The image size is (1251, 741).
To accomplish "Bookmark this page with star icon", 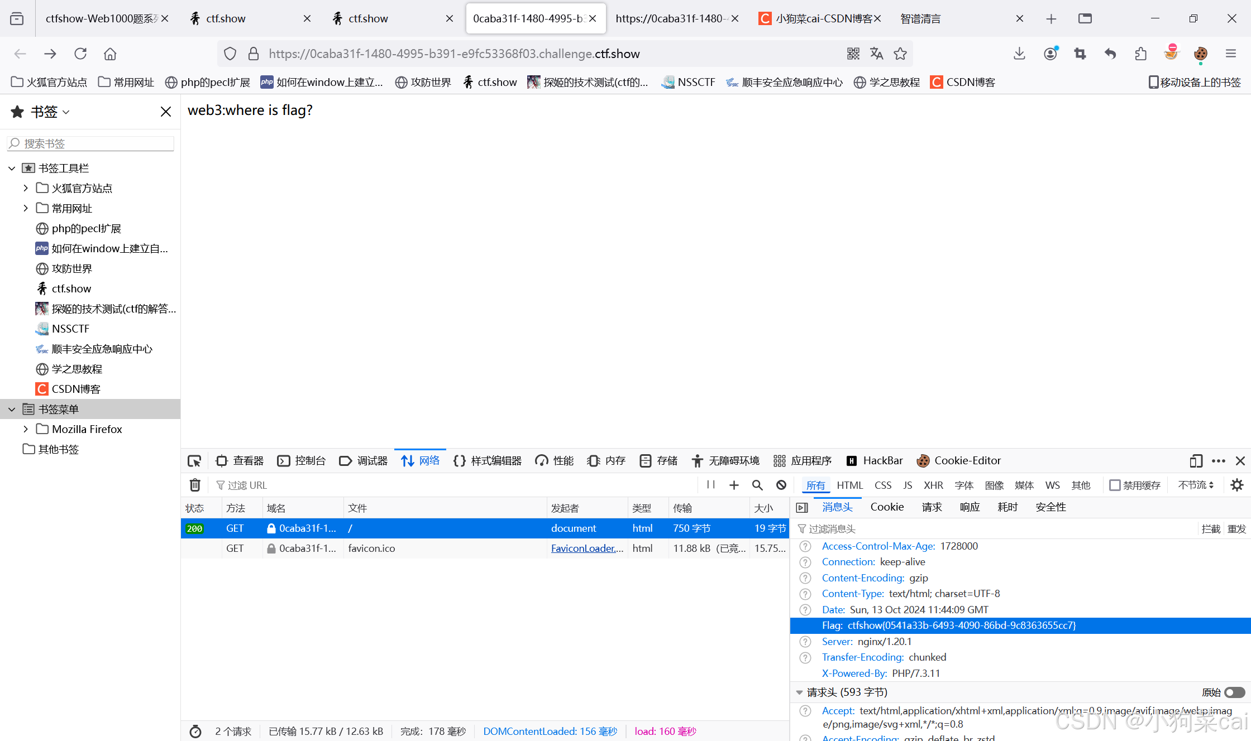I will [900, 54].
